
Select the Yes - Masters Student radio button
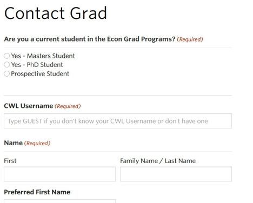pos(7,56)
